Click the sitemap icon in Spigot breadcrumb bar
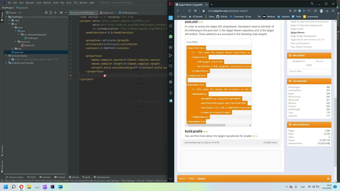 (328, 179)
